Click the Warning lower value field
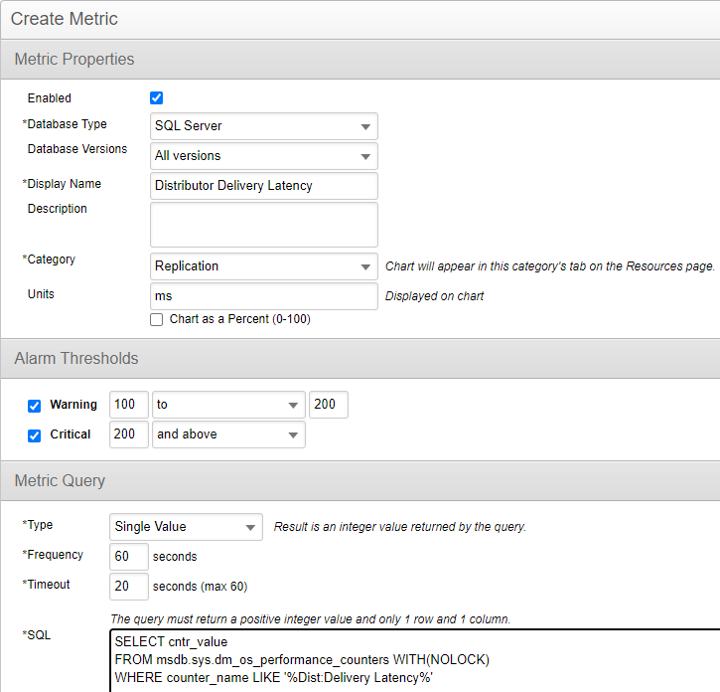The width and height of the screenshot is (720, 692). pyautogui.click(x=128, y=406)
